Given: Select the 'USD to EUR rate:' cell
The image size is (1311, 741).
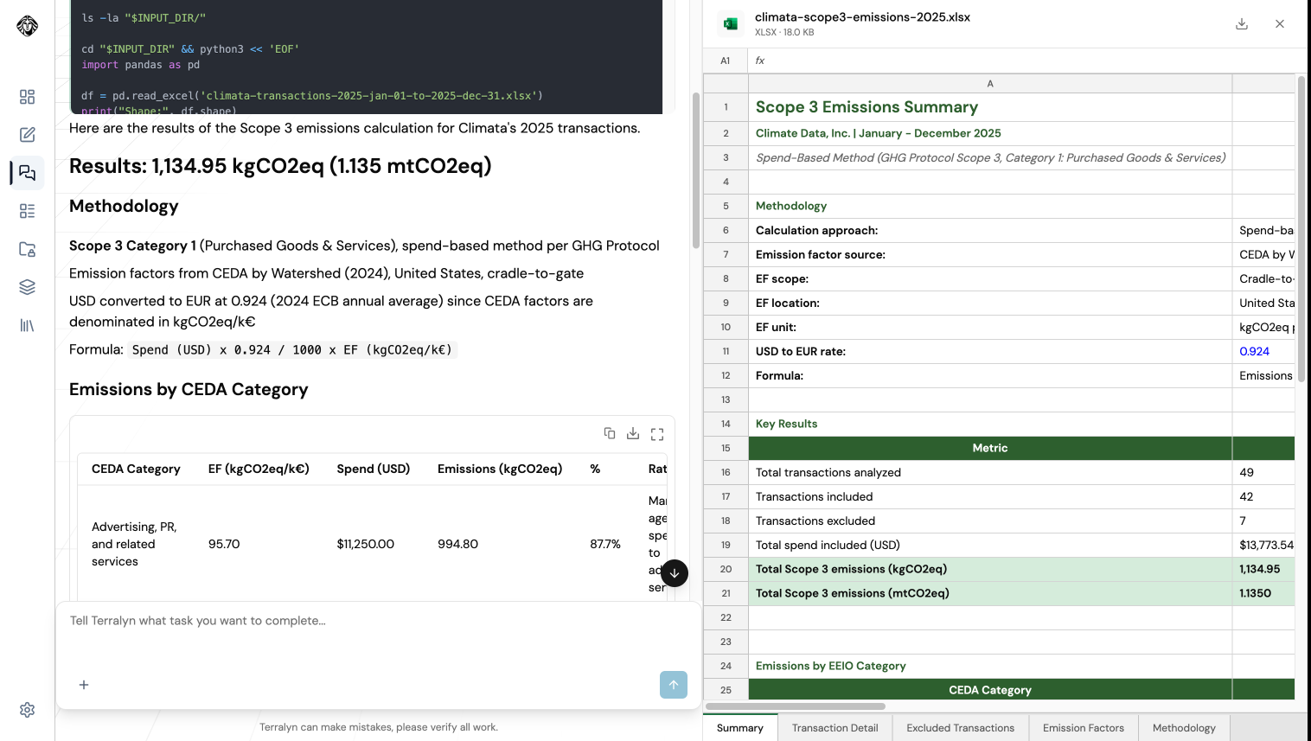Looking at the screenshot, I should tap(990, 351).
